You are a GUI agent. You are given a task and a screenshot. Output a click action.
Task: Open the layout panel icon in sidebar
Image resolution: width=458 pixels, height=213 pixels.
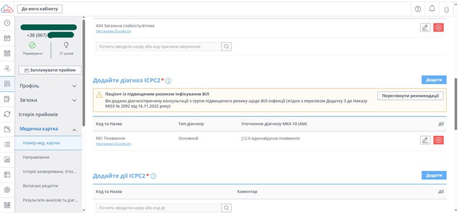click(x=7, y=175)
